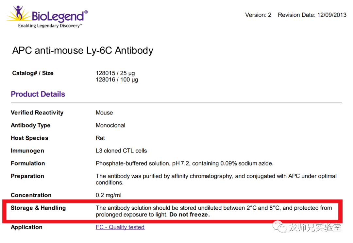This screenshot has width=353, height=243.
Task: Open the FC - Quality tested link
Action: tap(120, 227)
